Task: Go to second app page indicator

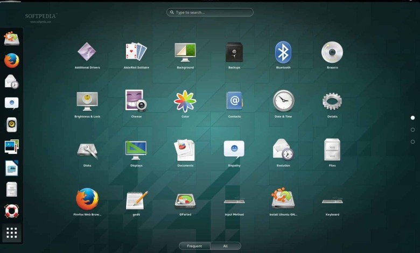Action: pyautogui.click(x=412, y=130)
